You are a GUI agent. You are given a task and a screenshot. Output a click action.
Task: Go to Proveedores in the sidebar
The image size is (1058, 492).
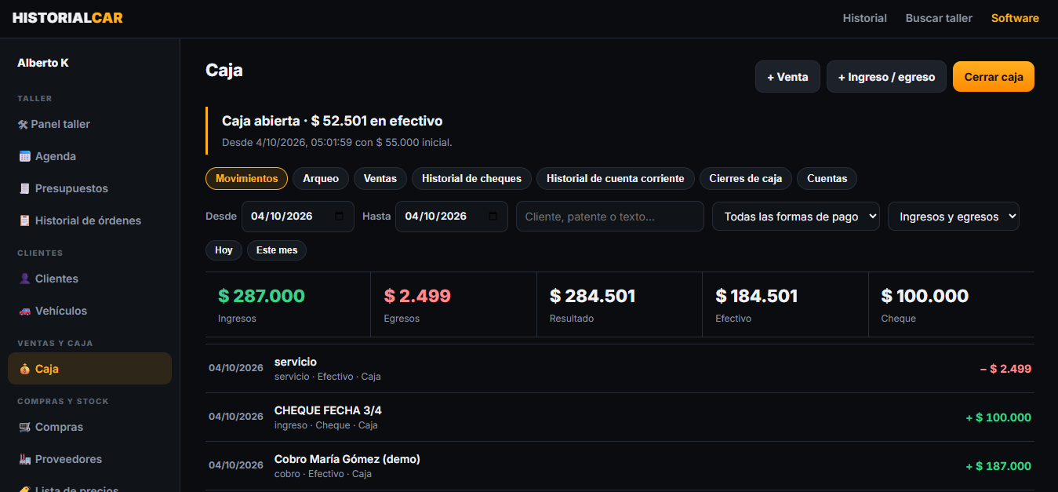pyautogui.click(x=90, y=459)
